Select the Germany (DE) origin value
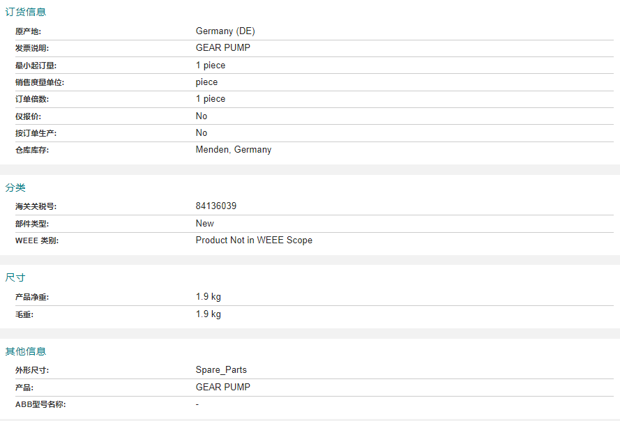Image resolution: width=620 pixels, height=421 pixels. tap(225, 31)
